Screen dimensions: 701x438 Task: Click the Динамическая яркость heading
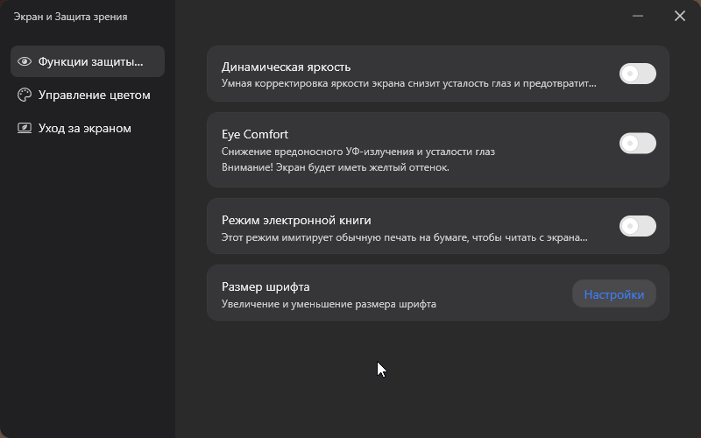[287, 67]
